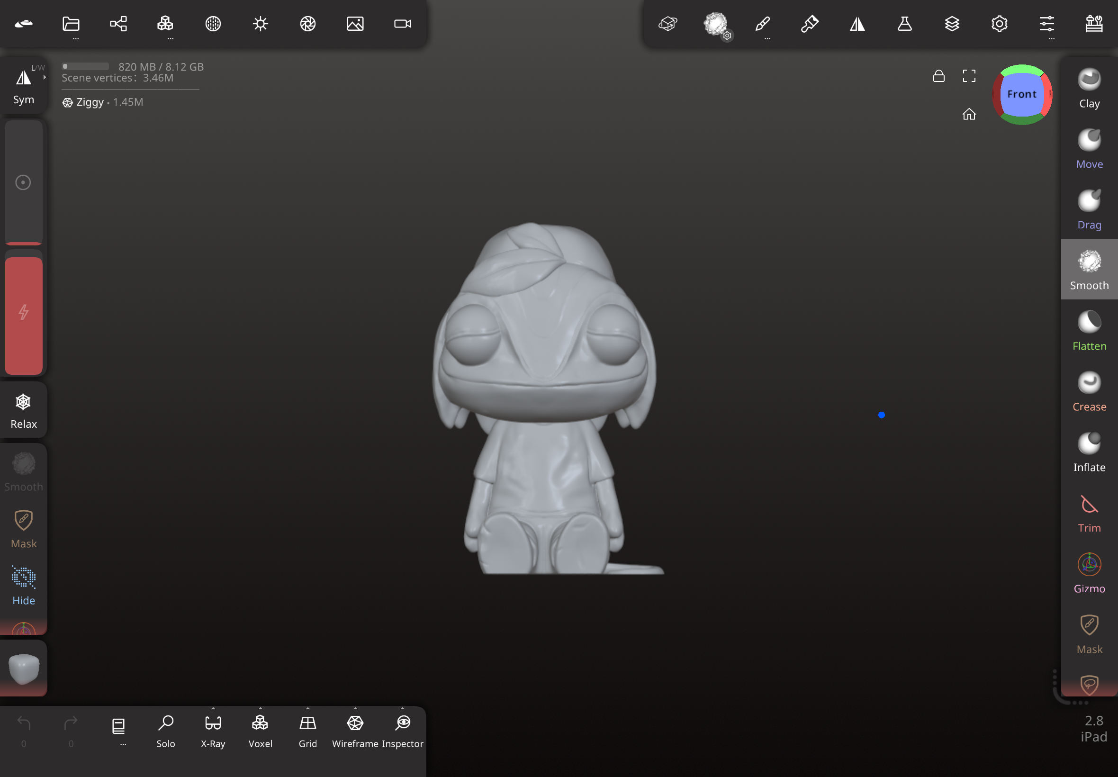Enable Solo mode

click(x=165, y=730)
